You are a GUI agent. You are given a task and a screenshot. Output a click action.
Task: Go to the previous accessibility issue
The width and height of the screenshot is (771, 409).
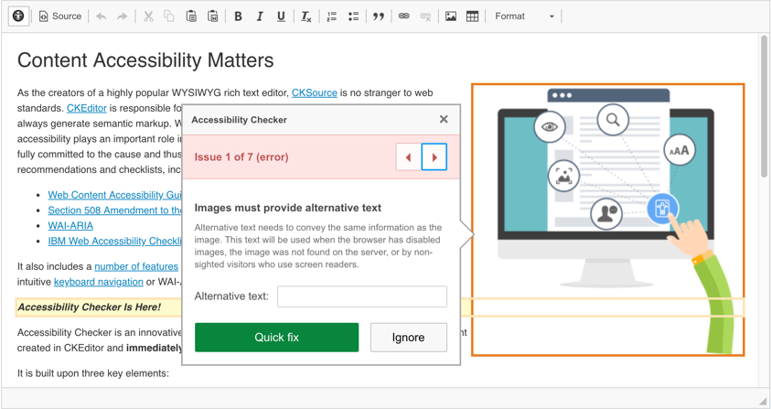coord(408,157)
